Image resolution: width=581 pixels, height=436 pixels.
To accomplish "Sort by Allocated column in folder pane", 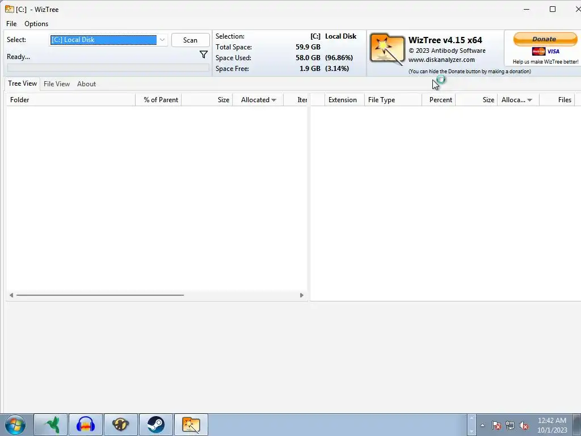I will [258, 100].
